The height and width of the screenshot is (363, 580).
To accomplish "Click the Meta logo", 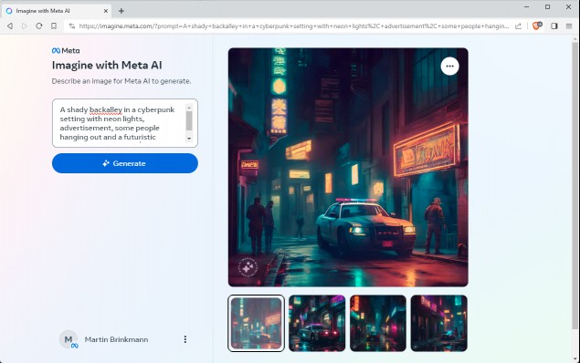I will 66,50.
